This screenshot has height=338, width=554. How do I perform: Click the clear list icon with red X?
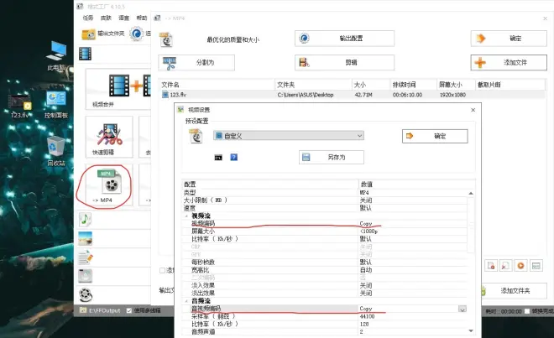tap(505, 266)
